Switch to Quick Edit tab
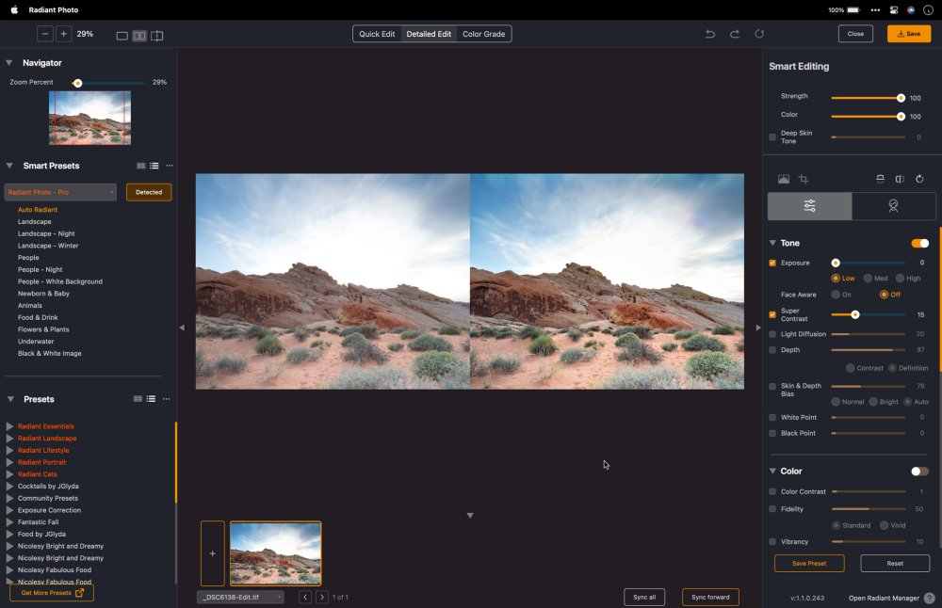The width and height of the screenshot is (942, 608). click(x=377, y=34)
